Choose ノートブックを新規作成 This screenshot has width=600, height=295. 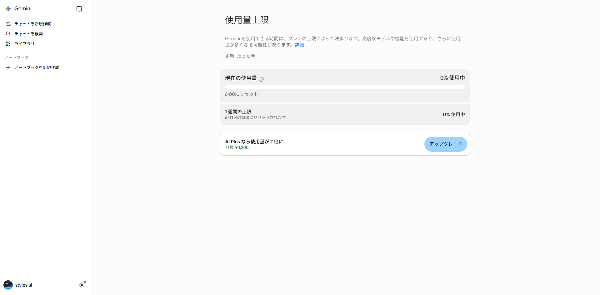pos(37,67)
